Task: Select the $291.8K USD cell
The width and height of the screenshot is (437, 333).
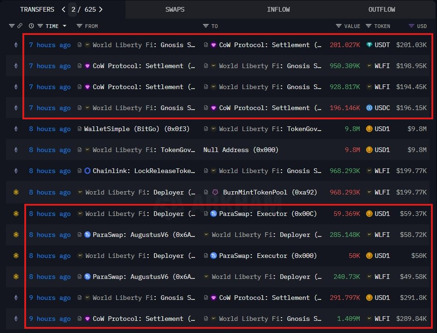Action: tap(413, 298)
